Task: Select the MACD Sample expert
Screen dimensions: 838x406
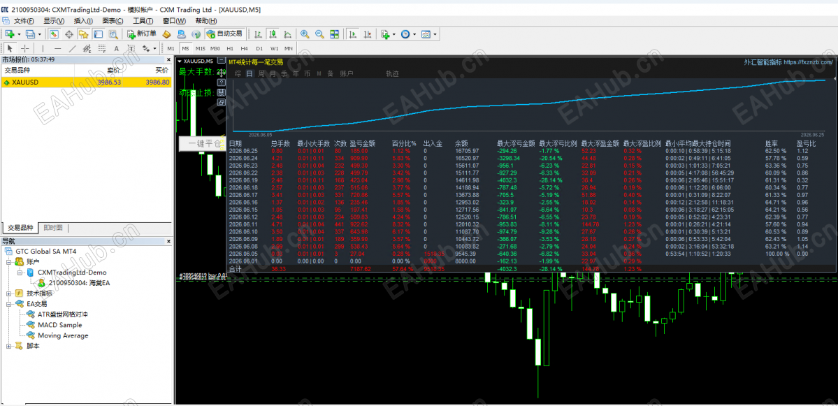Action: [x=60, y=325]
